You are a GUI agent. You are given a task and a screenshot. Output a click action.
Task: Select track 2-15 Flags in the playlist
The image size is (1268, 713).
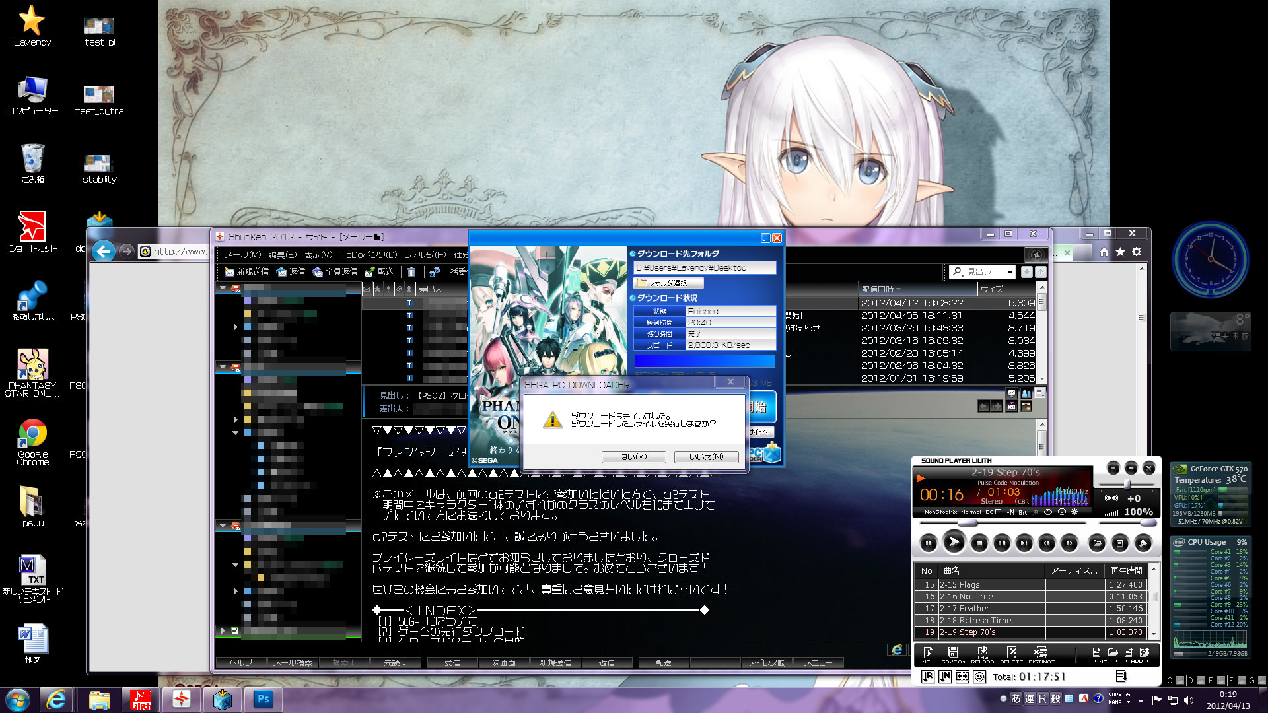point(1030,585)
